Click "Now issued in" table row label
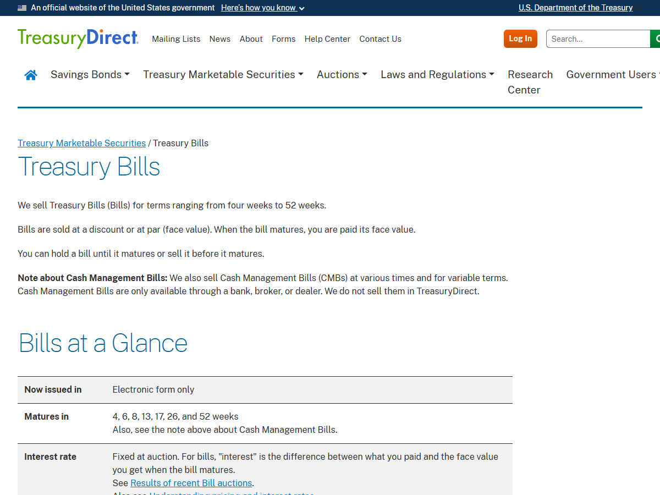The image size is (660, 495). (x=53, y=389)
